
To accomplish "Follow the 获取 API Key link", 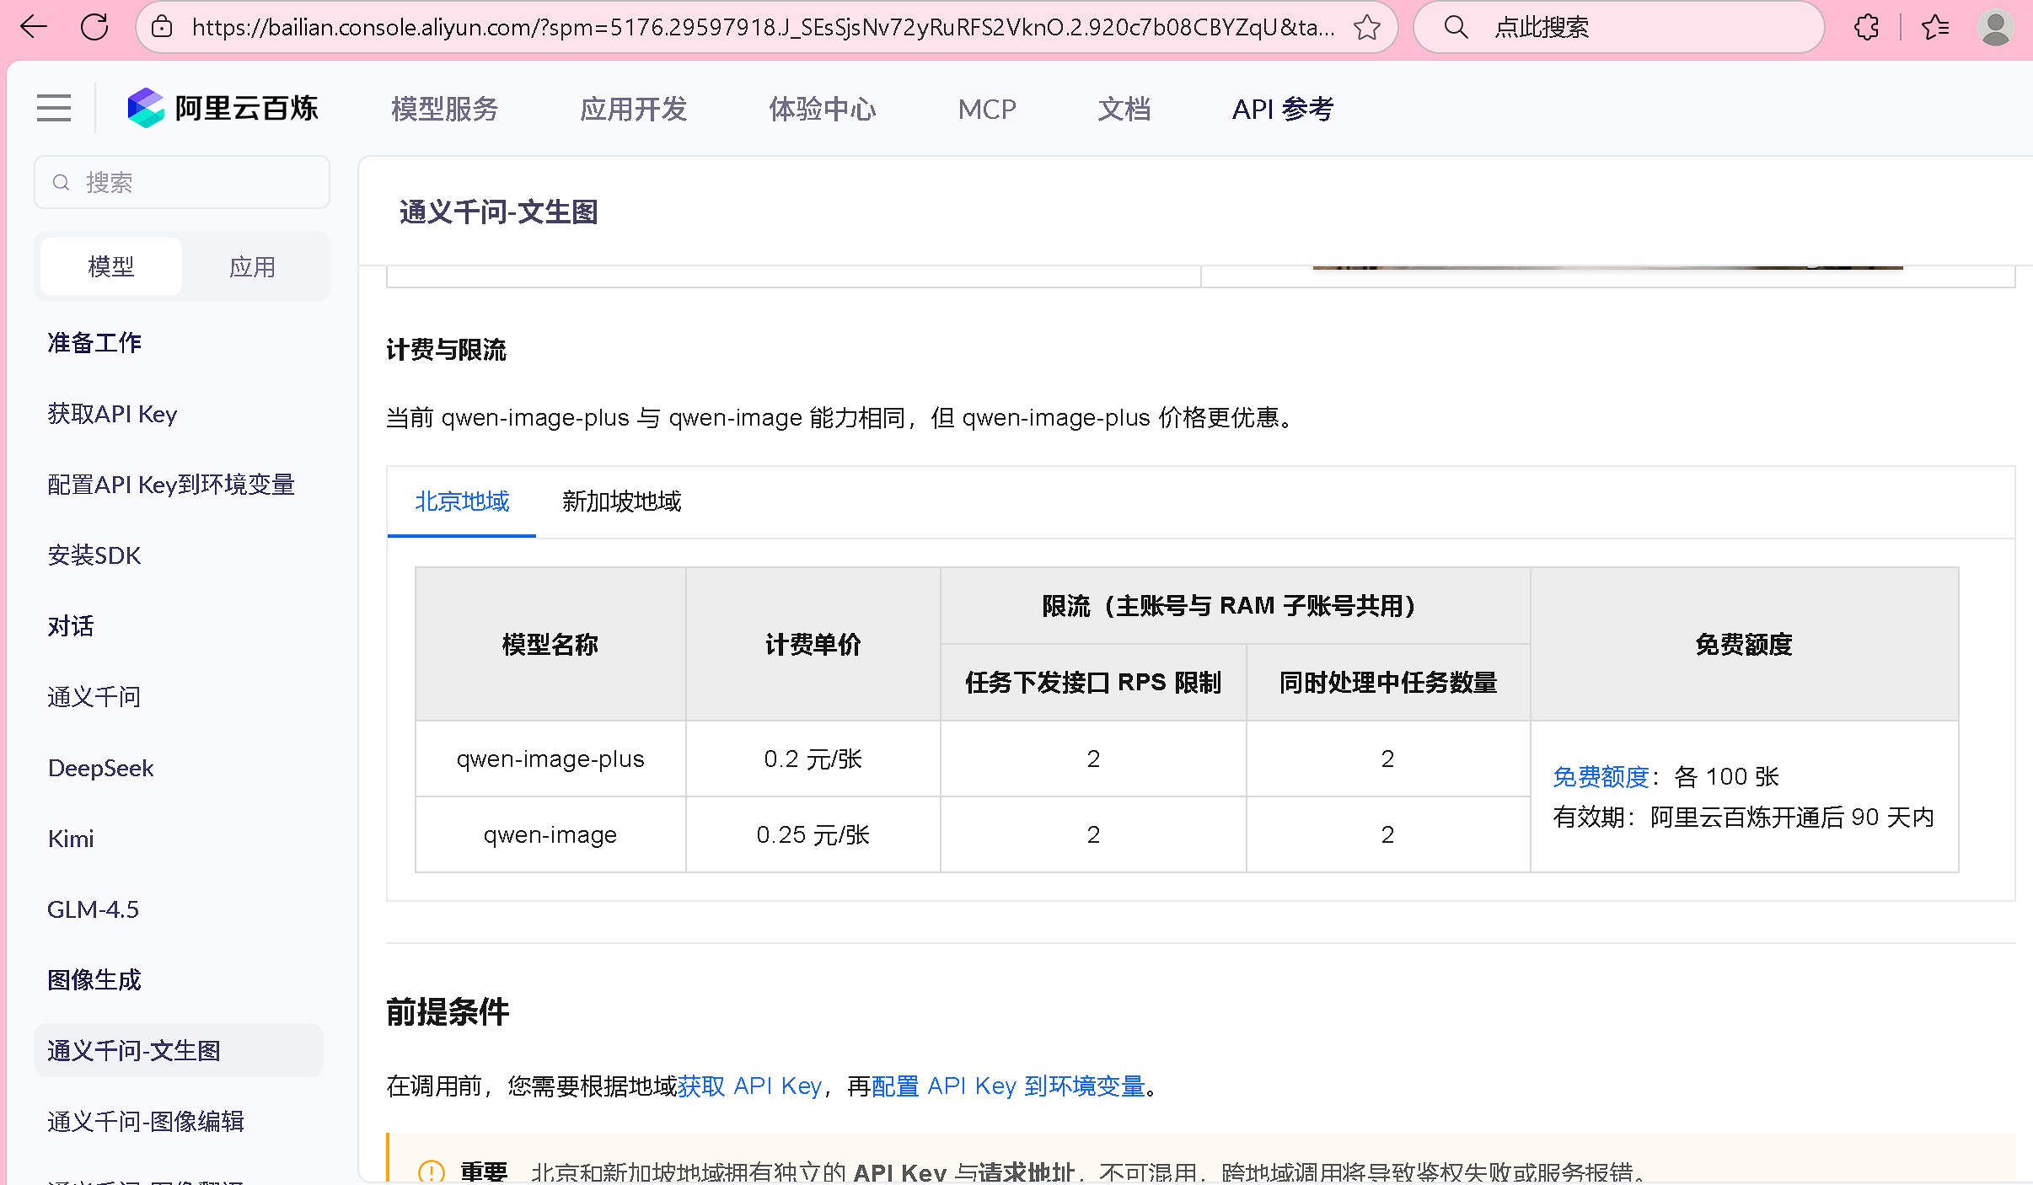I will (x=749, y=1086).
